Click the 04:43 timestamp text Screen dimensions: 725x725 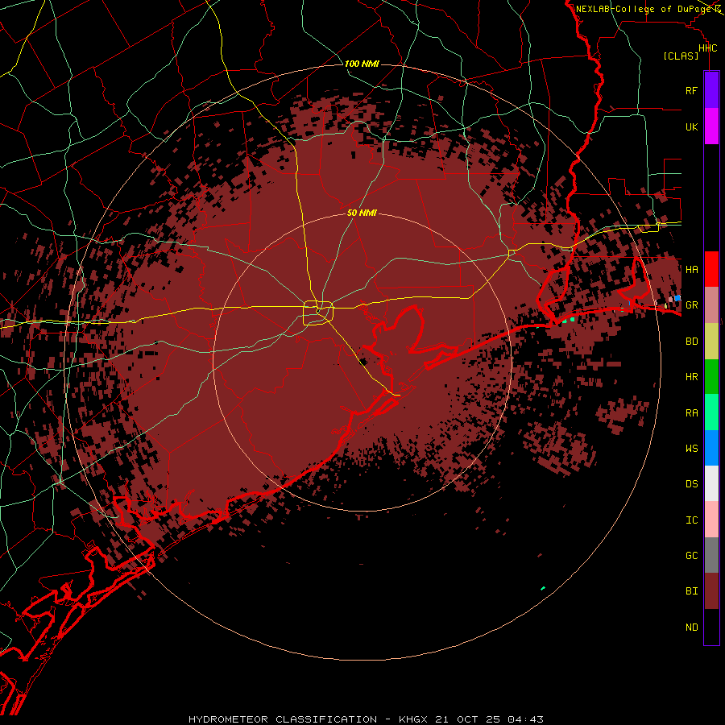[x=525, y=719]
